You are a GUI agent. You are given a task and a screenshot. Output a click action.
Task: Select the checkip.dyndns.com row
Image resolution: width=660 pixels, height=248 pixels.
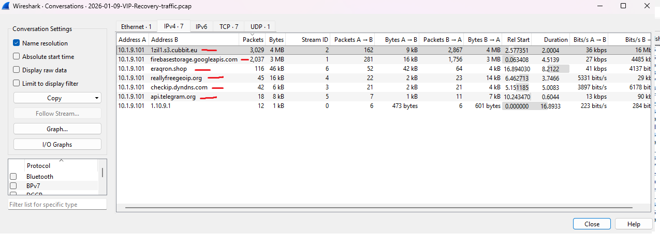(x=384, y=87)
